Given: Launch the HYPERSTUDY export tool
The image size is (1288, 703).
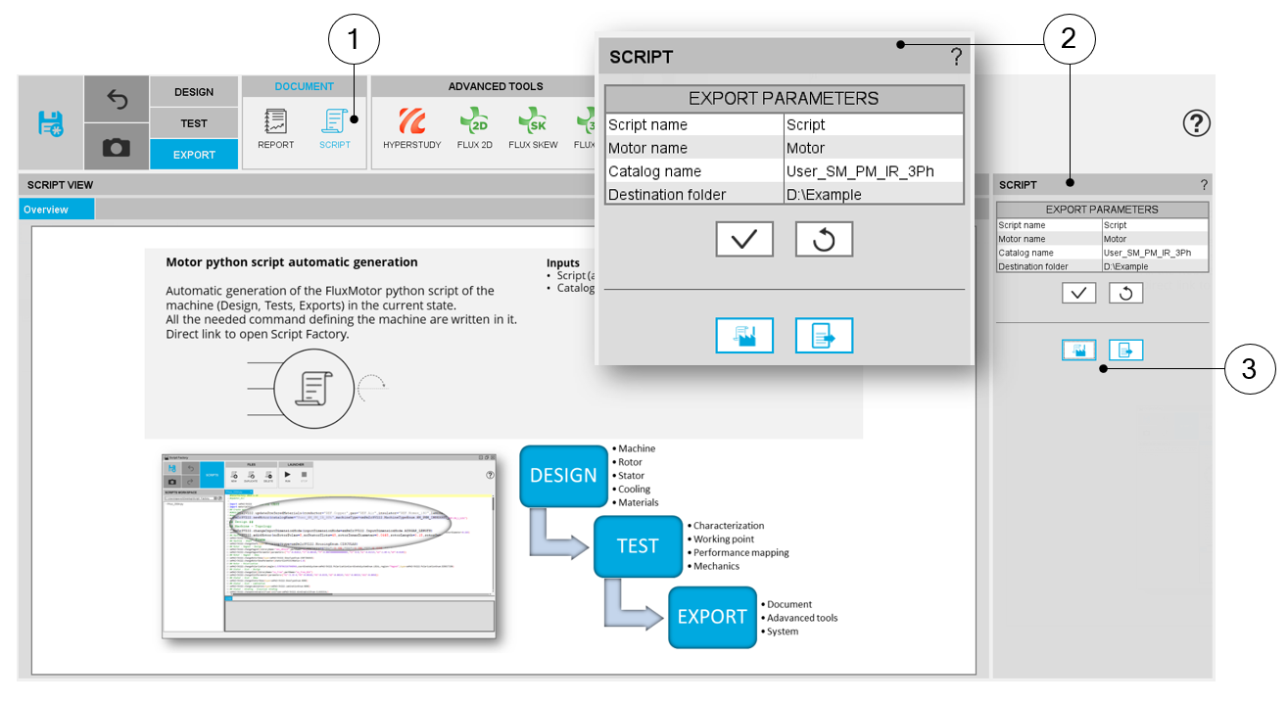Looking at the screenshot, I should coord(412,129).
